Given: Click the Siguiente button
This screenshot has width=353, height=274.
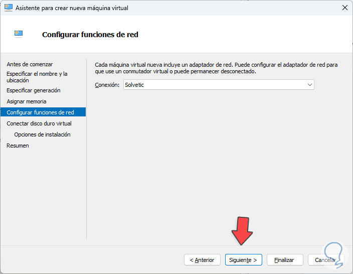Looking at the screenshot, I should [x=243, y=260].
